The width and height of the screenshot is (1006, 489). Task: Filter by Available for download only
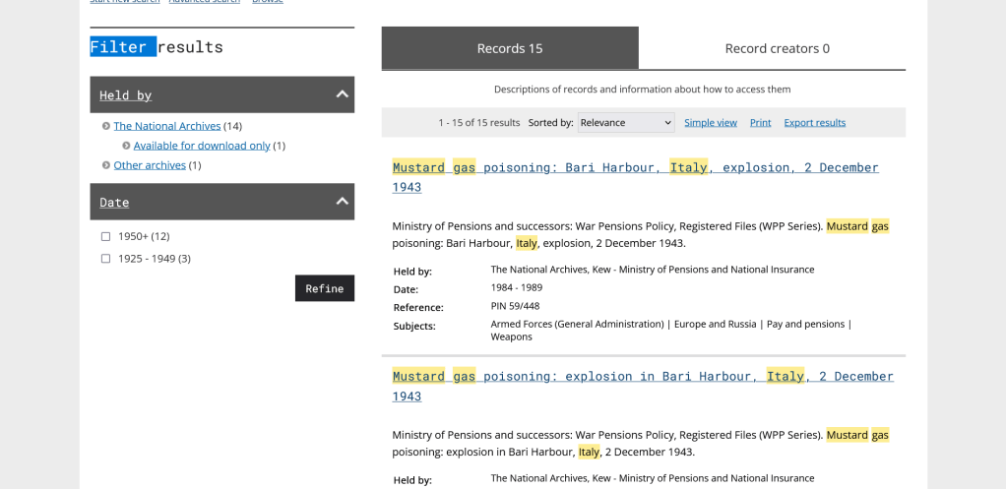pyautogui.click(x=202, y=146)
